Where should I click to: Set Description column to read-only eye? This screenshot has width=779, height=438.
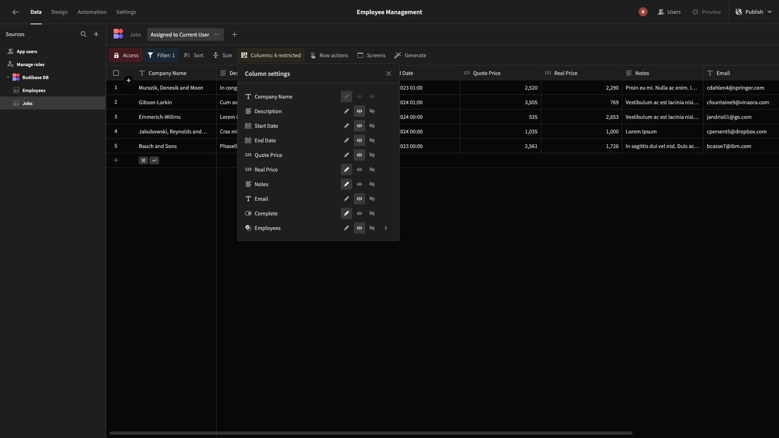359,111
